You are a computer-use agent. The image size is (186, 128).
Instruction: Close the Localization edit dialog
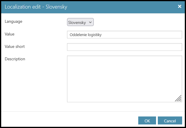(179, 7)
